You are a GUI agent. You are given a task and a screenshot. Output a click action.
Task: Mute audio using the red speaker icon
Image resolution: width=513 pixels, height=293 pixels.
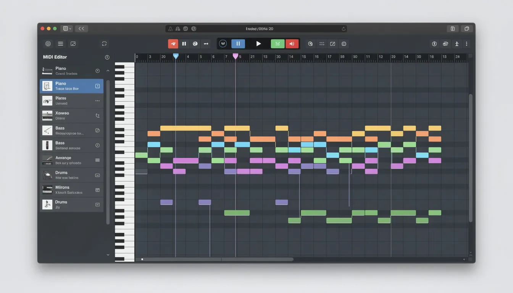pyautogui.click(x=292, y=43)
